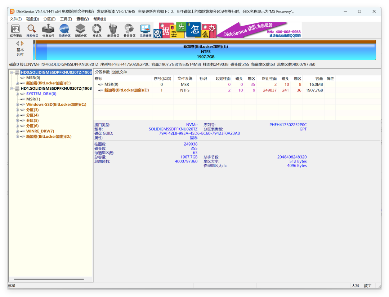Expand Windows-SSD(BitLocker加密)(C:) node
The height and width of the screenshot is (297, 389).
[17, 105]
